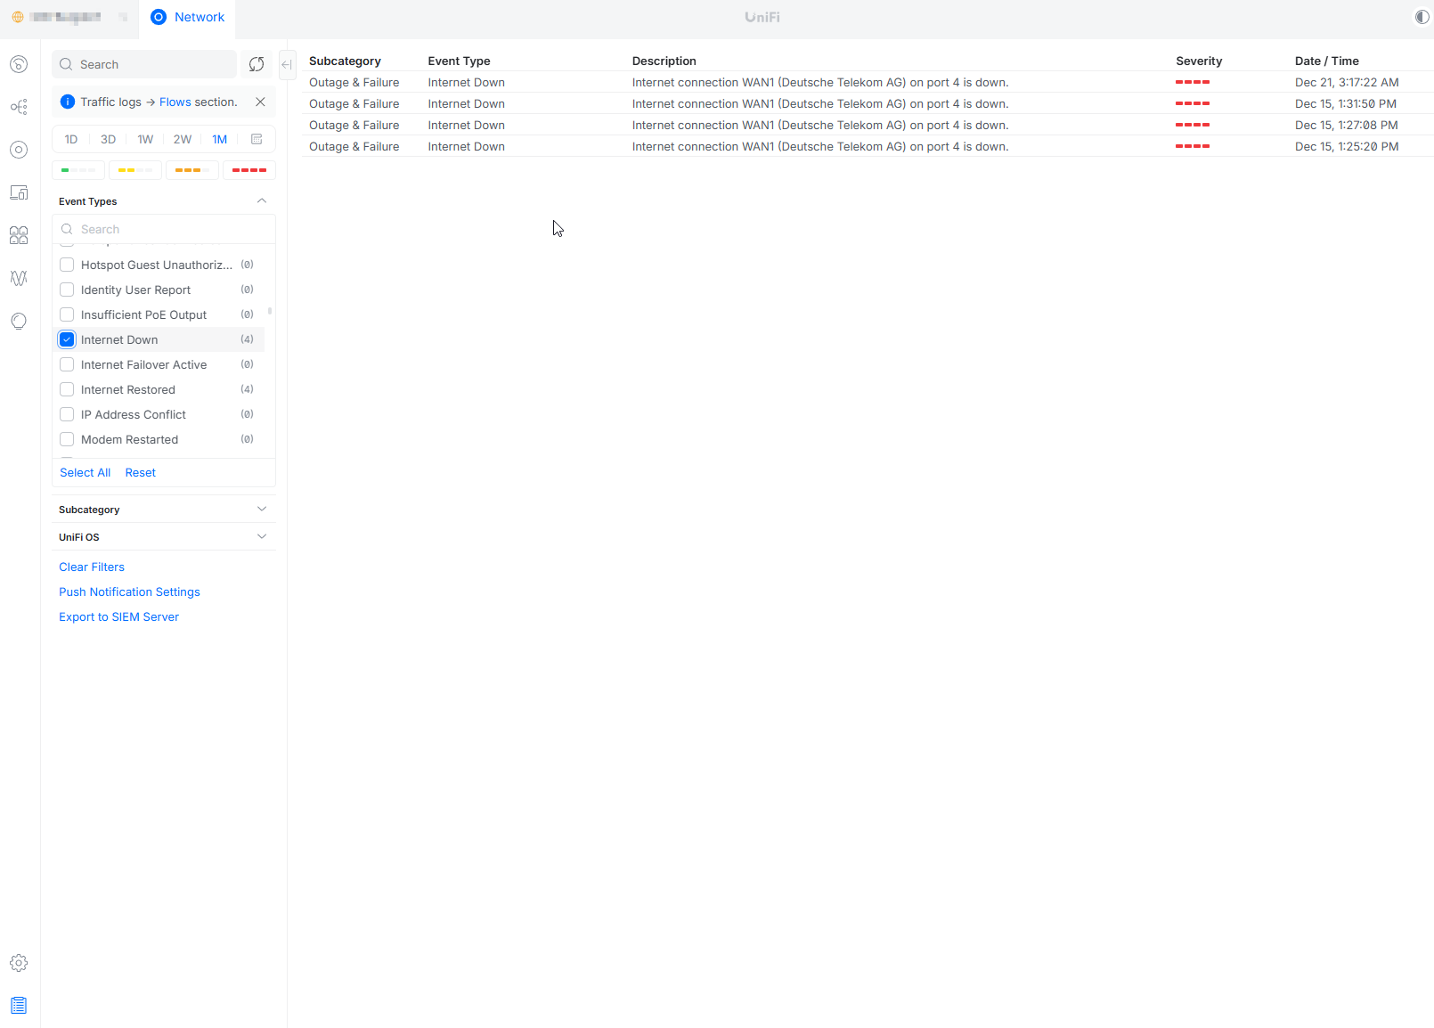
Task: Open the Topology icon in sidebar
Action: [19, 107]
